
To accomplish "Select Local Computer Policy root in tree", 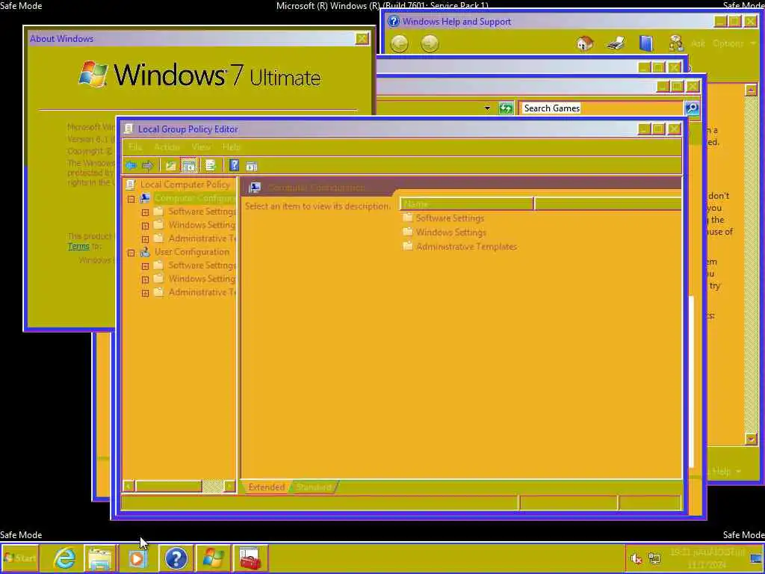I will (x=185, y=185).
